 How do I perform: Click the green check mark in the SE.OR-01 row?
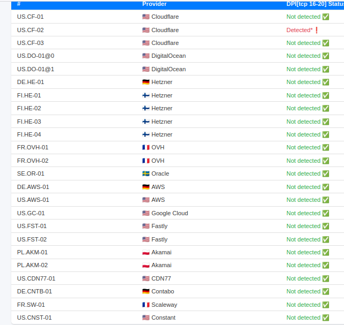(x=326, y=174)
